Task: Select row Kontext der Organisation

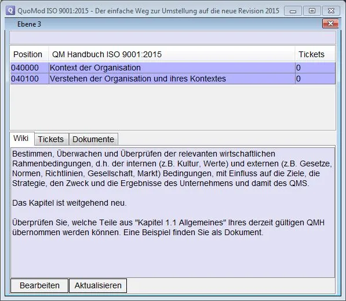Action: click(x=172, y=68)
